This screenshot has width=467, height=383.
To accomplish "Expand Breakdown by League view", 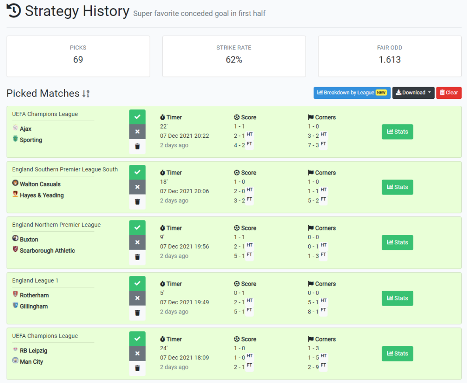I will pos(352,92).
